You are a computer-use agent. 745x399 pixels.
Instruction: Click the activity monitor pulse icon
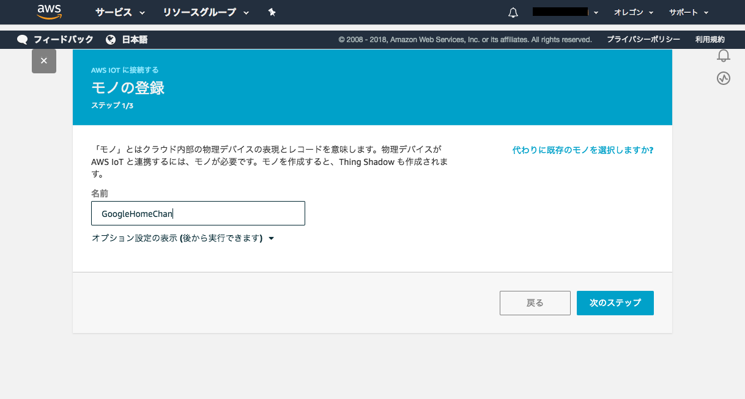(724, 78)
